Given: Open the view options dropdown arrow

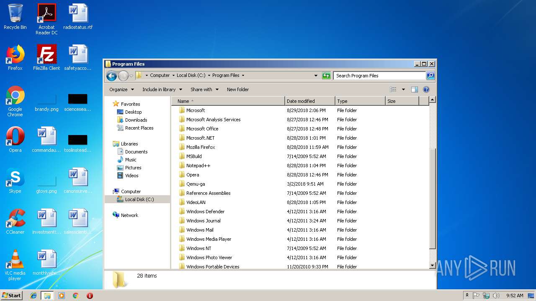Looking at the screenshot, I should pyautogui.click(x=403, y=89).
